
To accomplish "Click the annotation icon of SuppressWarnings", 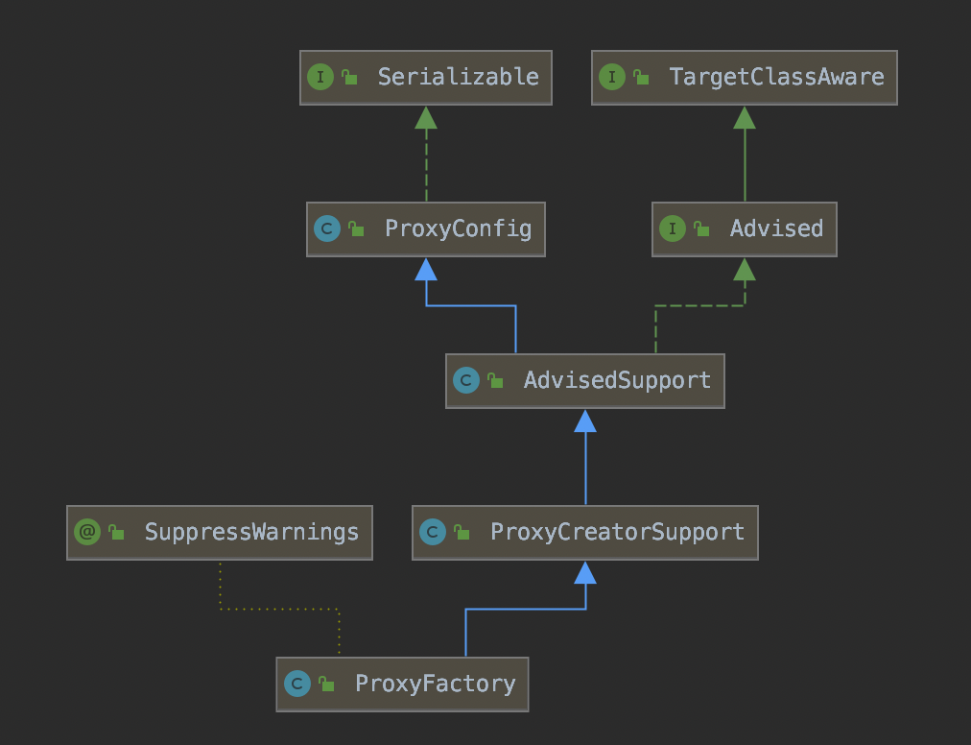I will tap(87, 533).
